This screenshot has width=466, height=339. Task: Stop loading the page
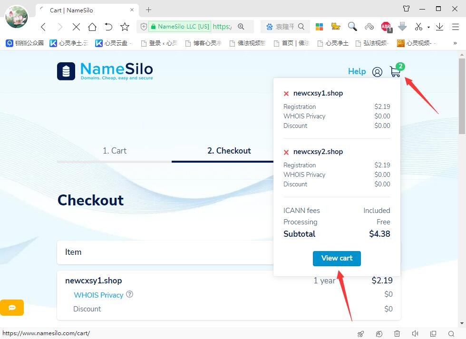point(76,27)
